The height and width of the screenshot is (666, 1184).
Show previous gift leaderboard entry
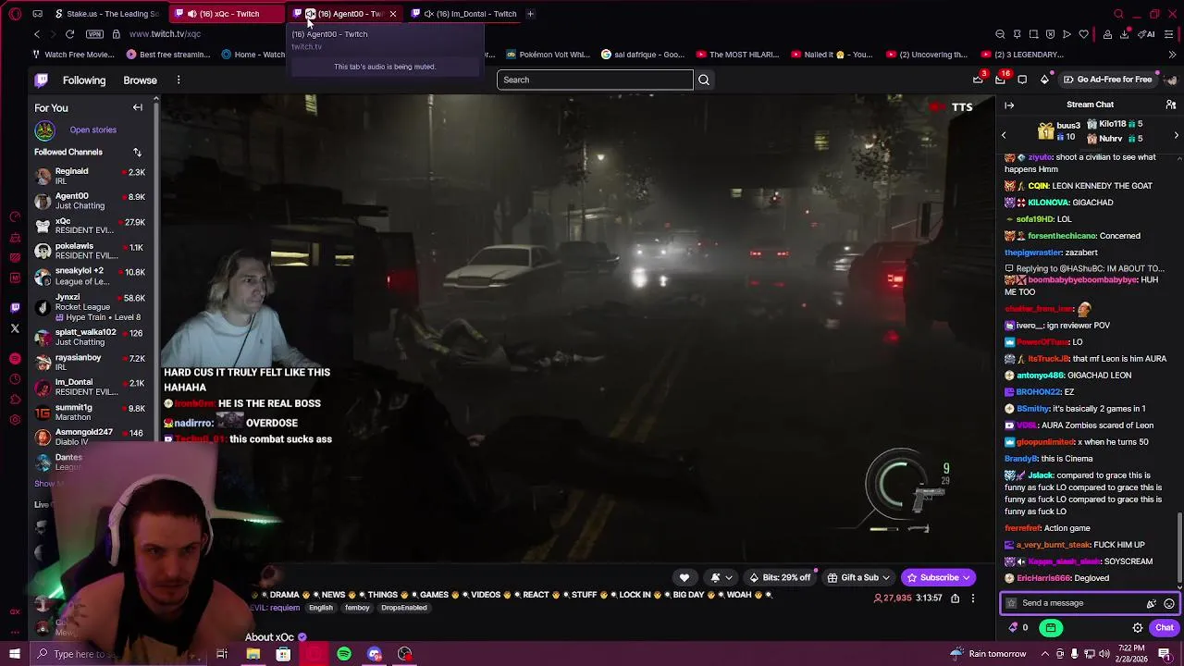click(x=1004, y=136)
